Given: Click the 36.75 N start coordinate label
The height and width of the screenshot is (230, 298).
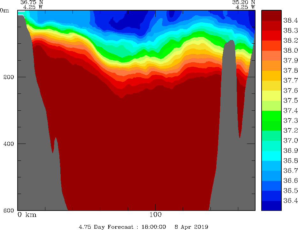Looking at the screenshot, I should [x=32, y=2].
